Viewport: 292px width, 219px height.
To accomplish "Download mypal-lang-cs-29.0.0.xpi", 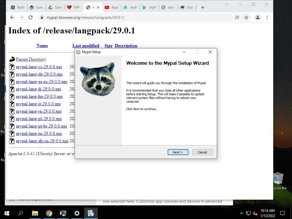I will click(39, 67).
